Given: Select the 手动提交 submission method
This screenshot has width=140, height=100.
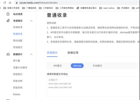Looking at the screenshot, I should click(97, 66).
